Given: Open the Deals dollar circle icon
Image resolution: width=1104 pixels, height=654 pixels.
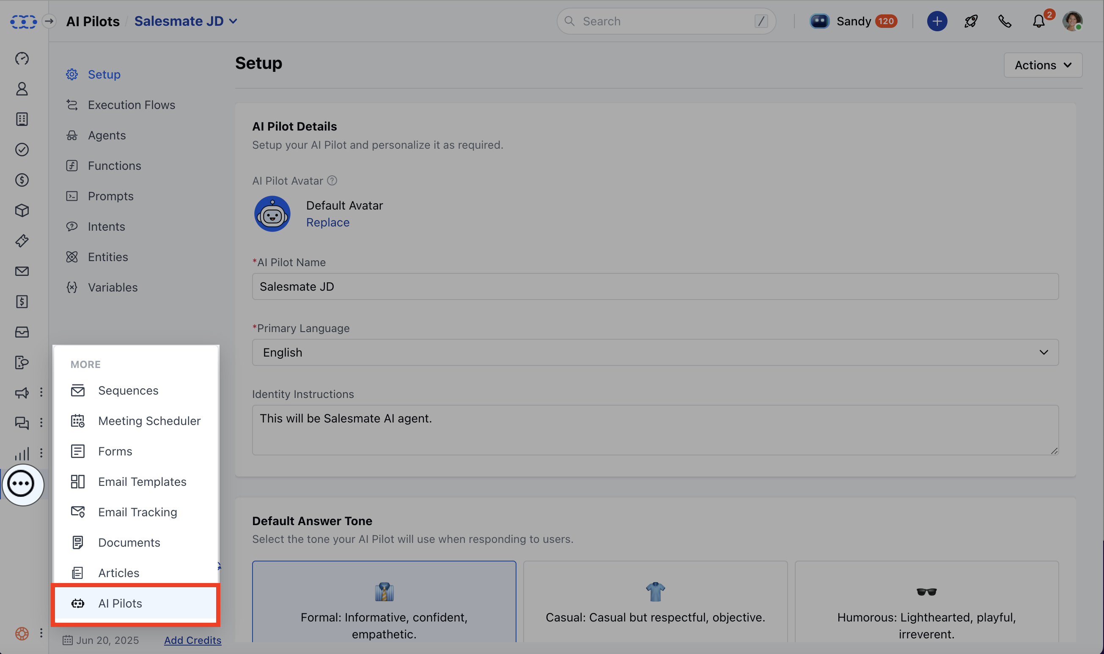Looking at the screenshot, I should point(22,180).
